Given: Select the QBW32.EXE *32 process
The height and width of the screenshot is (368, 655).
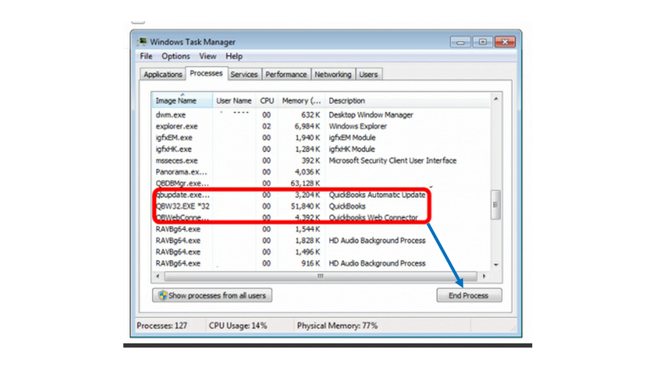Looking at the screenshot, I should tap(321, 206).
